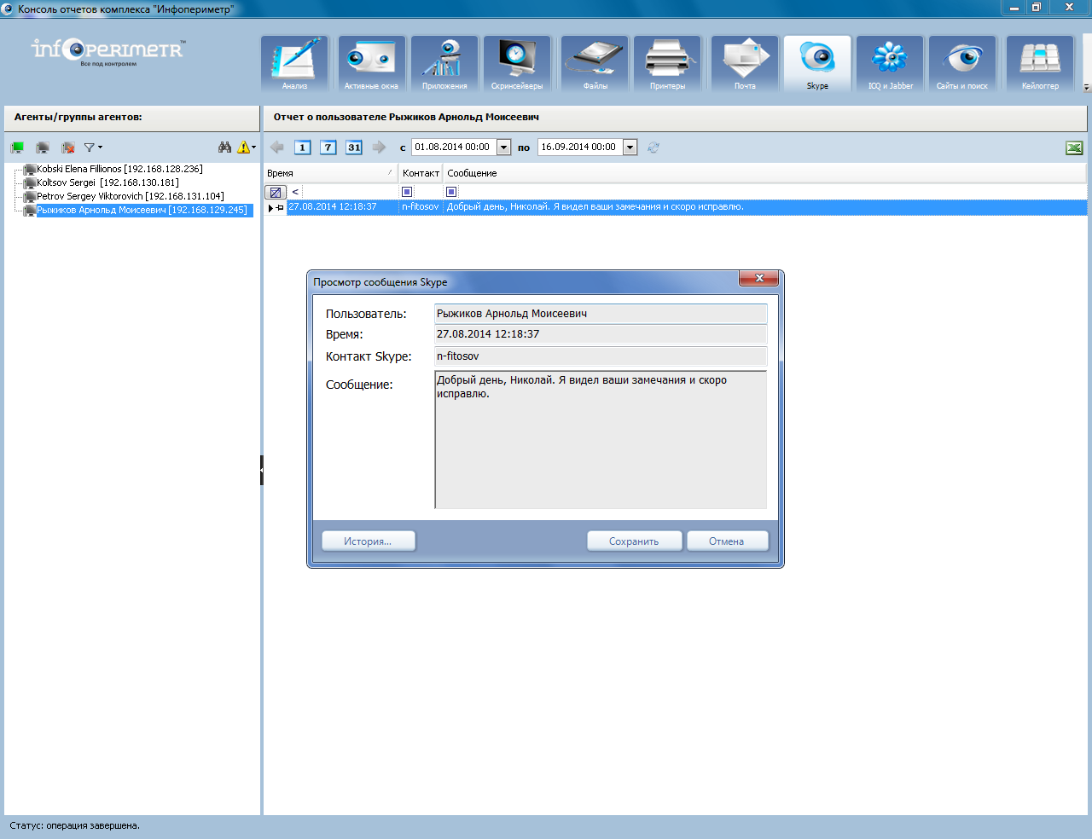Viewport: 1092px width, 839px height.
Task: Expand the agent filter funnel dropdown
Action: (x=92, y=148)
